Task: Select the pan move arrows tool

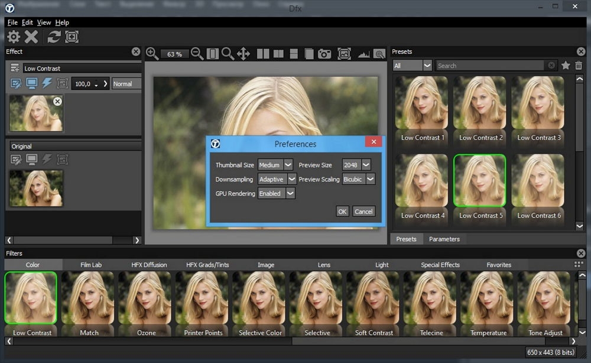Action: (x=243, y=54)
